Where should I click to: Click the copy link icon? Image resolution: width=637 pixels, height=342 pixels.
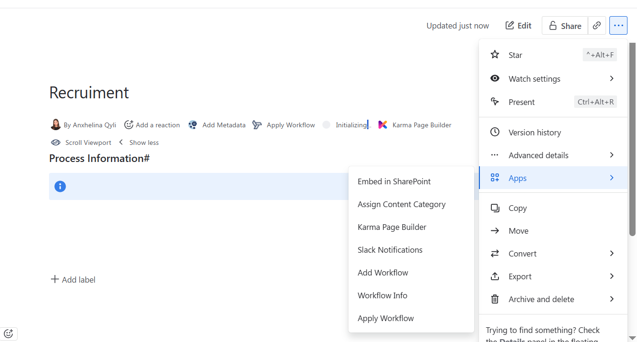pyautogui.click(x=597, y=26)
